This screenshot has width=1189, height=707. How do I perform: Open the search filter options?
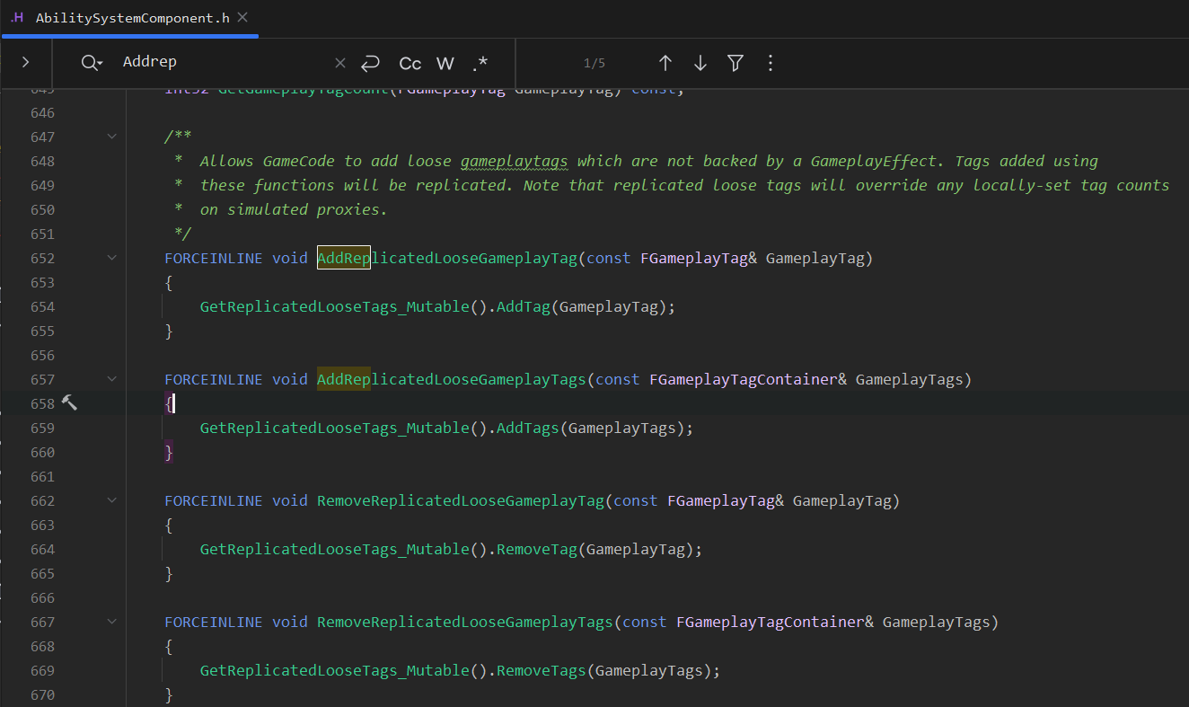735,63
